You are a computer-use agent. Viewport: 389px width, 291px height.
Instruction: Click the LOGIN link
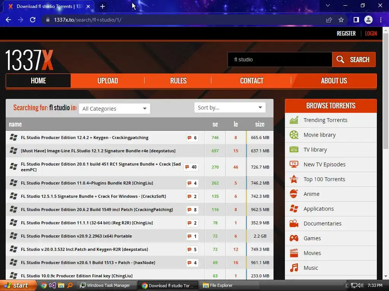[371, 33]
